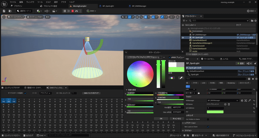Click the surface snapping icon in the viewport
The width and height of the screenshot is (259, 138).
141,17
